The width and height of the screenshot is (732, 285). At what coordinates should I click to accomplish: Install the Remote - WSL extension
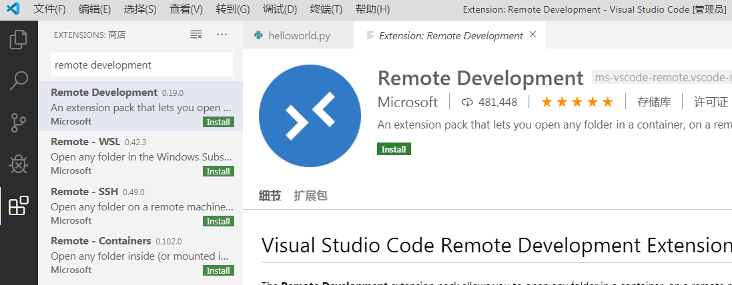click(x=218, y=171)
